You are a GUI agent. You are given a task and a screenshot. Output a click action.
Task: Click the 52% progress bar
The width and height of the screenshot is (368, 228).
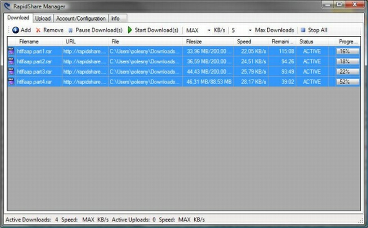coord(348,81)
